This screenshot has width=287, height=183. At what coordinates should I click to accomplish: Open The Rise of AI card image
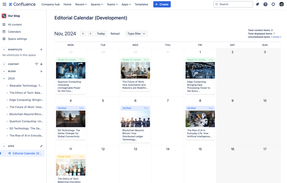coord(200,119)
